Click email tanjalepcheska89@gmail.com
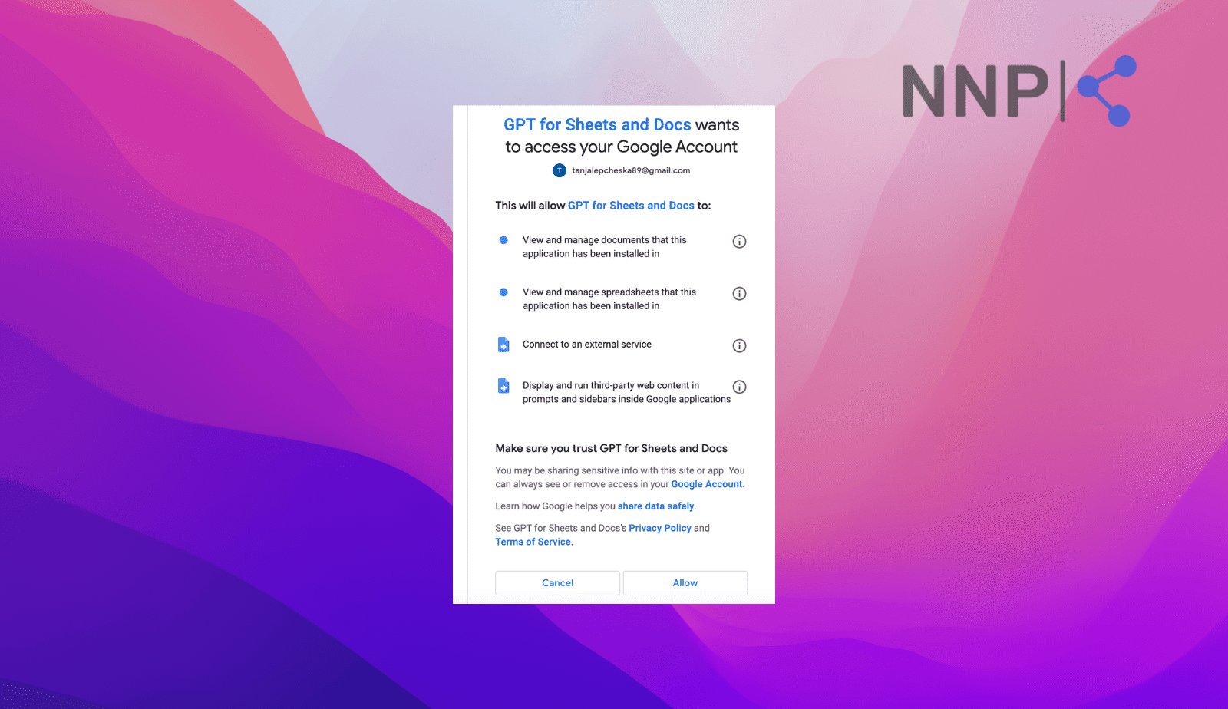Screen dimensions: 1228x709 pos(631,170)
